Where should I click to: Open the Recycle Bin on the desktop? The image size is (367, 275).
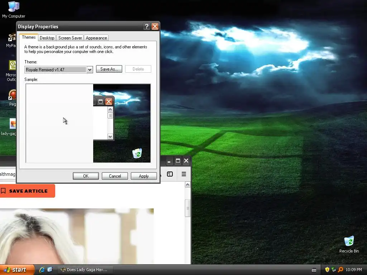tap(349, 244)
